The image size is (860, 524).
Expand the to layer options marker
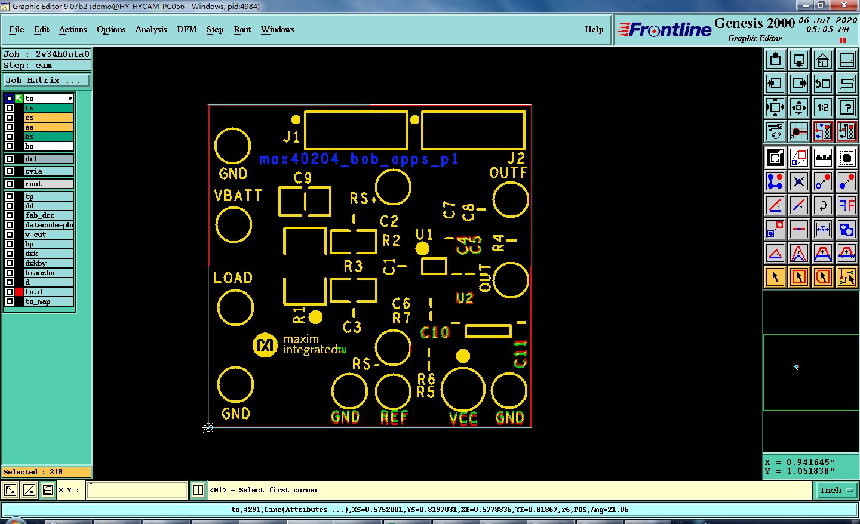pos(70,98)
